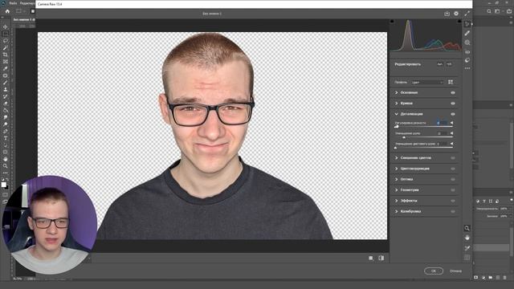Viewport: 514px width, 289px height.
Task: Select the Move tool in Photoshop toolbar
Action: click(x=6, y=26)
